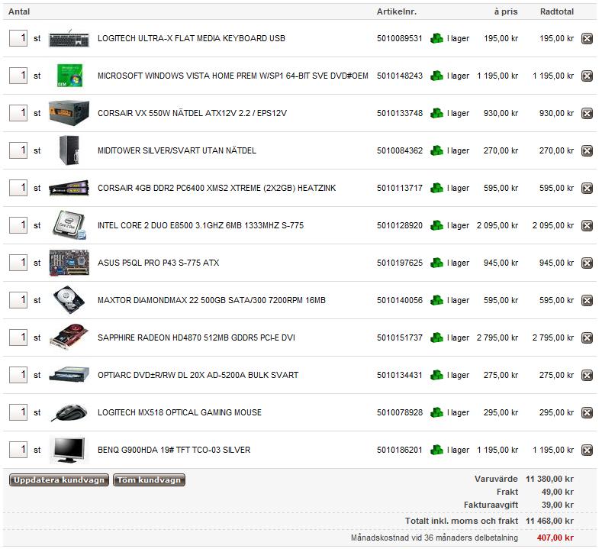Focus quantity field for Logitech keyboard

coord(18,38)
